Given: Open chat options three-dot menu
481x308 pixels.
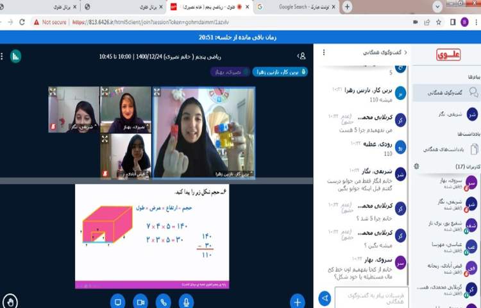Looking at the screenshot, I should pos(324,53).
